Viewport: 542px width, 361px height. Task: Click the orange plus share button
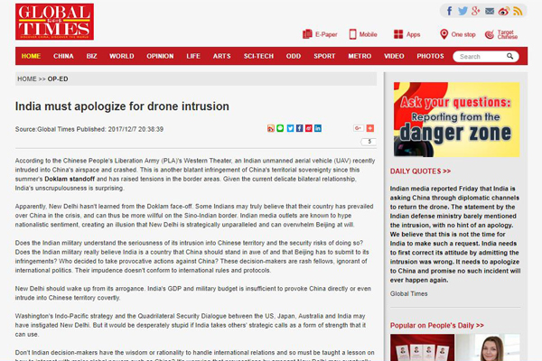tap(369, 128)
